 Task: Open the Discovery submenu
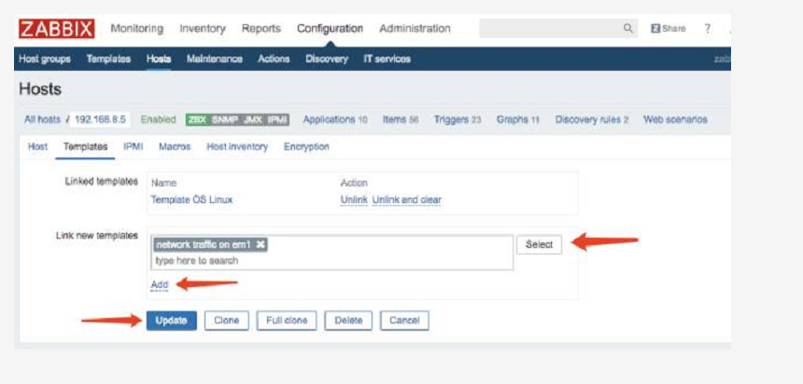(x=327, y=59)
